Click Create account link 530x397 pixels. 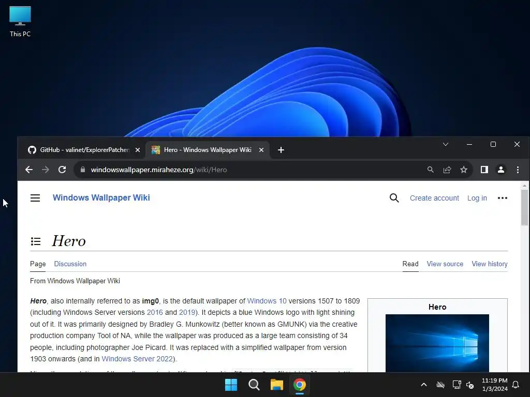[434, 198]
